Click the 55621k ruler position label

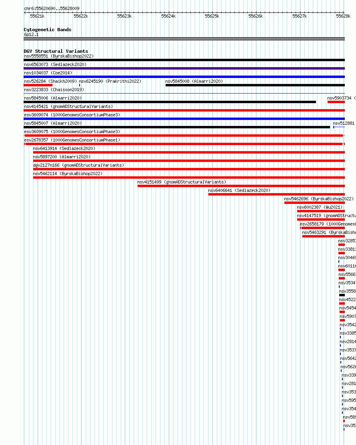37,16
